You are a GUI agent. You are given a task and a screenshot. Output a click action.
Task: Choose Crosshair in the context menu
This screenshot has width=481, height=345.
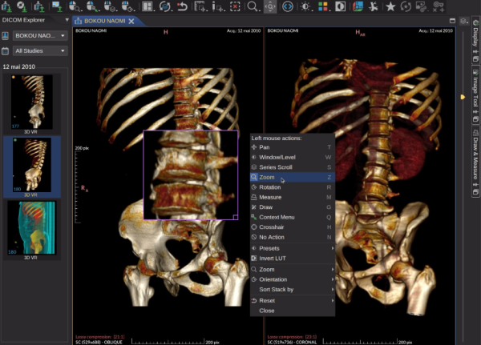pyautogui.click(x=293, y=227)
